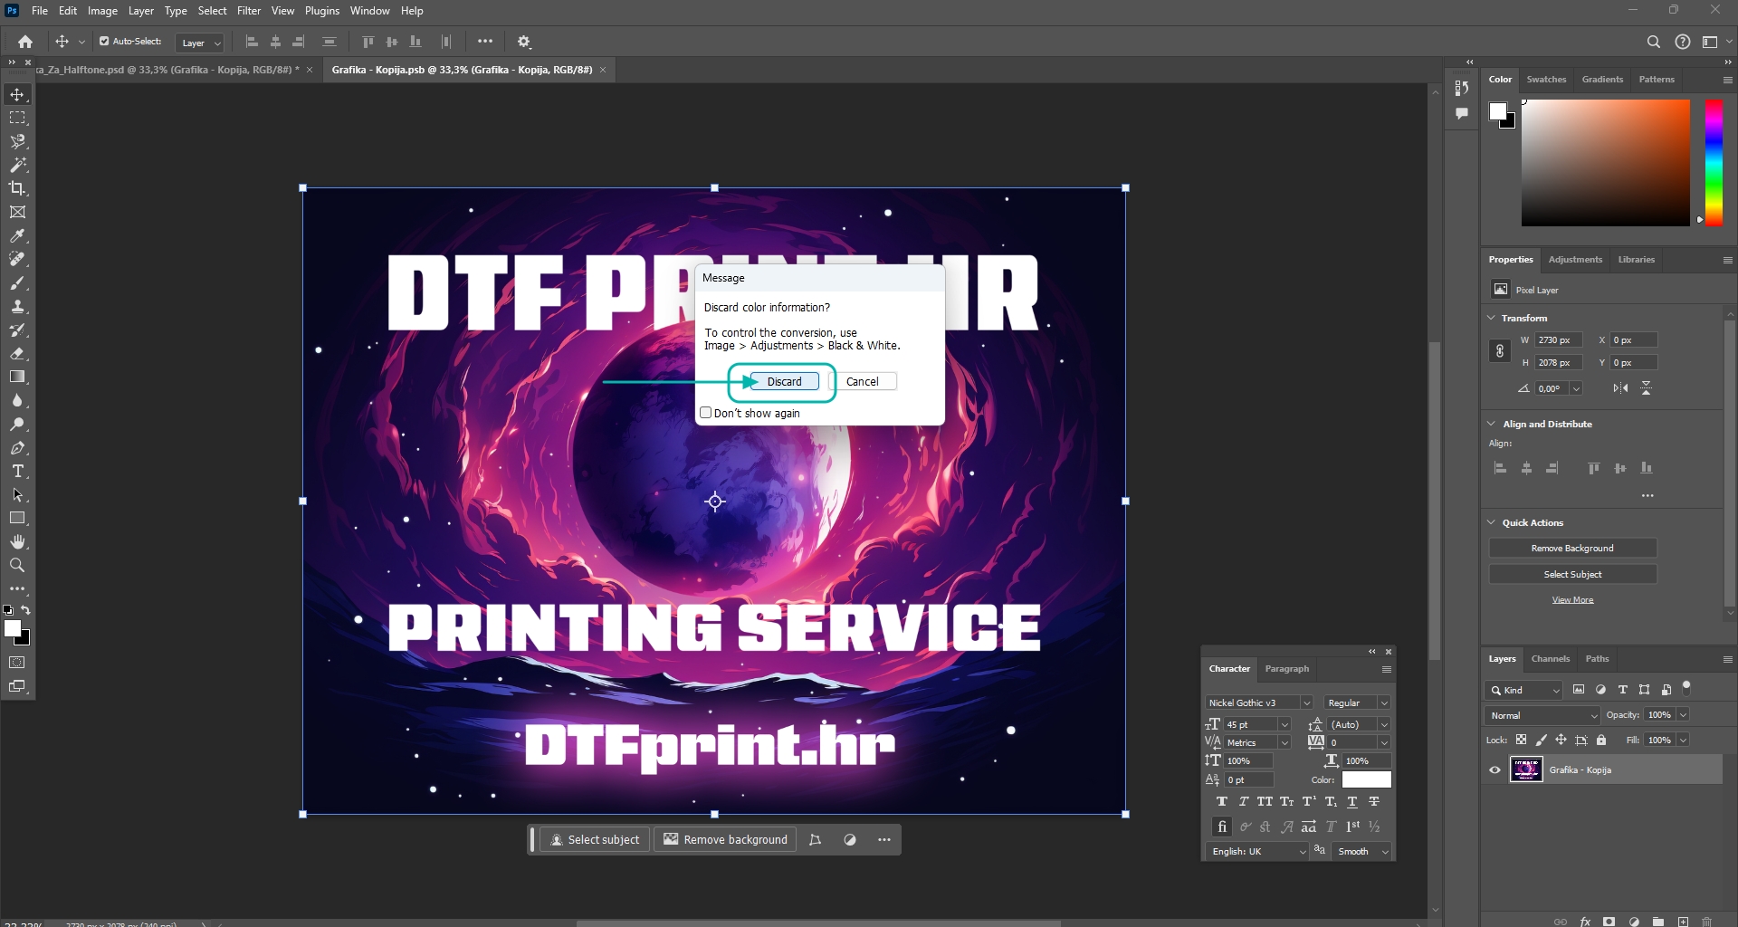Select the Pen tool
The image size is (1738, 927).
pyautogui.click(x=17, y=447)
